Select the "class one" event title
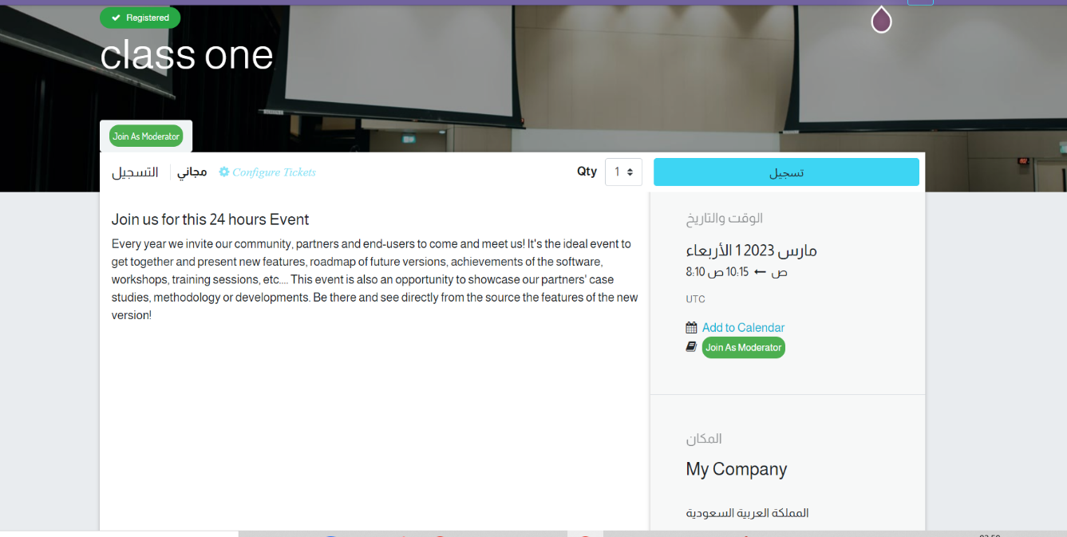The image size is (1067, 537). [x=187, y=55]
